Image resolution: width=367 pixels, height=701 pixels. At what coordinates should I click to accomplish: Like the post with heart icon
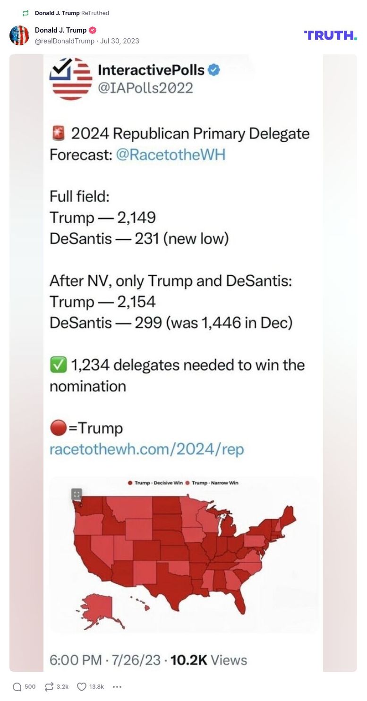click(81, 687)
